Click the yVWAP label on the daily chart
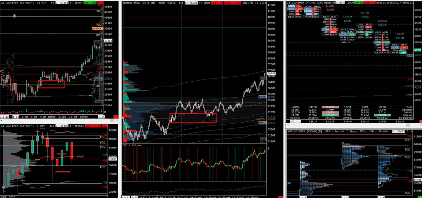The width and height of the screenshot is (422, 198). click(81, 156)
